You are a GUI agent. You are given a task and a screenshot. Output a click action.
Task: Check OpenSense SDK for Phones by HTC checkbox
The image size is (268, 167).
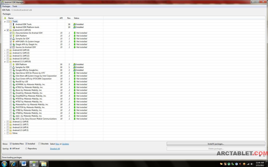pyautogui.click(x=11, y=73)
